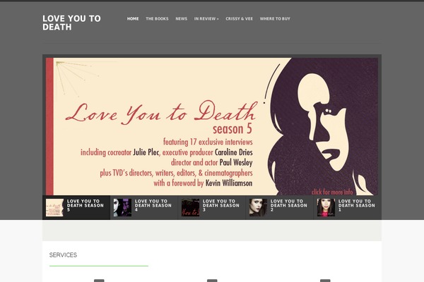This screenshot has width=424, height=282.
Task: Select Love You To Death Season 5 slide label
Action: pos(86,205)
